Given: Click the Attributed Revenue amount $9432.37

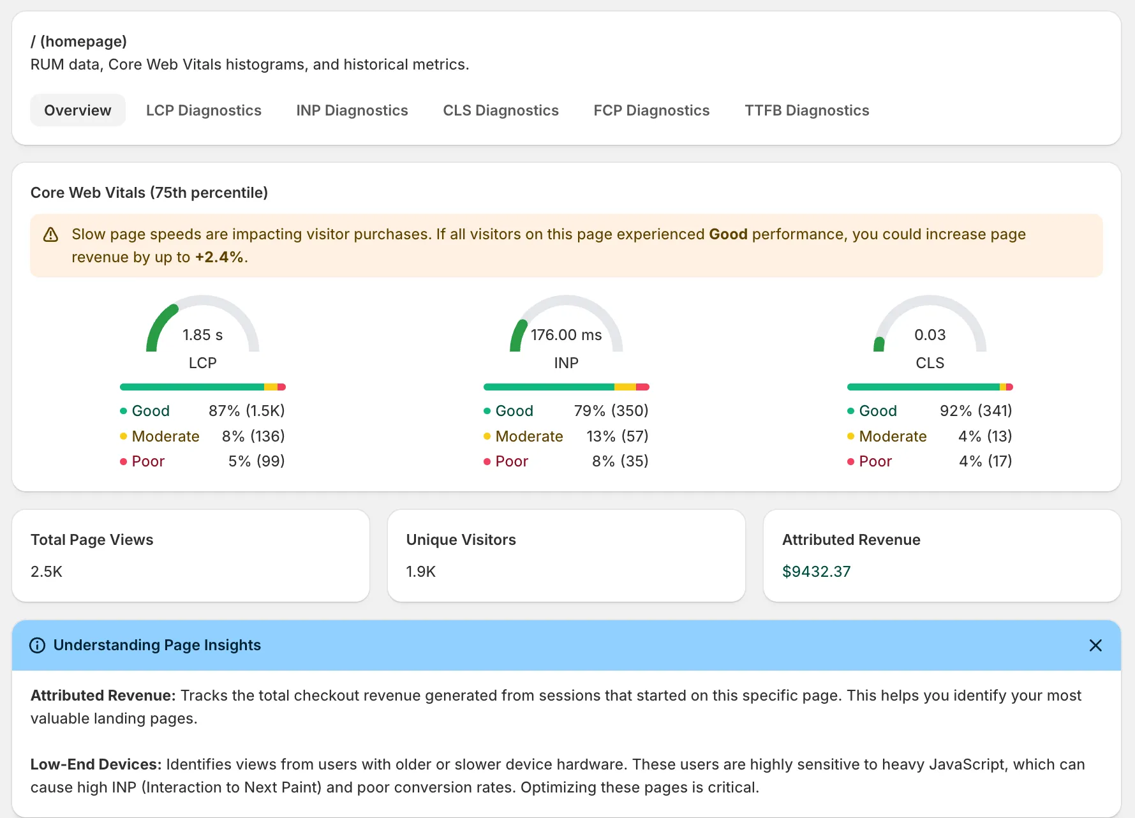Looking at the screenshot, I should coord(817,572).
